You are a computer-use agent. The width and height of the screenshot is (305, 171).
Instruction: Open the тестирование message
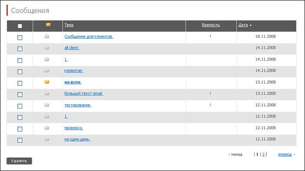[78, 105]
